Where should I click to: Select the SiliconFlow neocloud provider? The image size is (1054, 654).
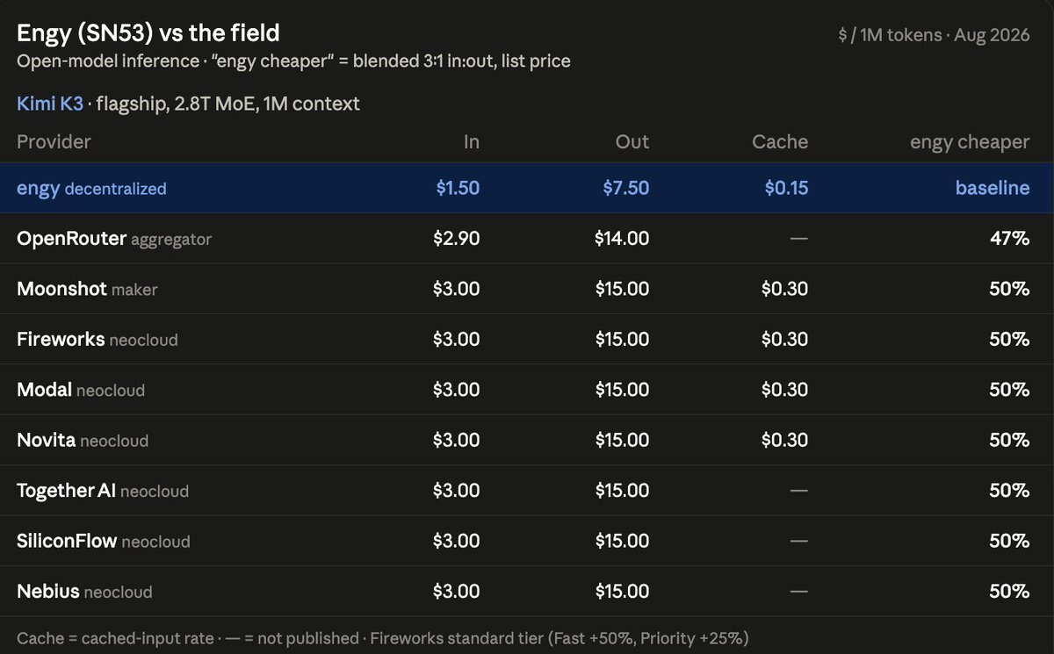click(x=104, y=541)
